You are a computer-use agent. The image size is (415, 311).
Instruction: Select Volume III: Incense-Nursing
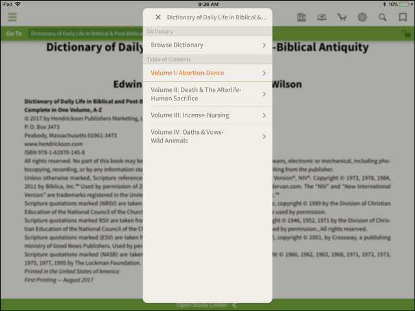[x=207, y=115]
